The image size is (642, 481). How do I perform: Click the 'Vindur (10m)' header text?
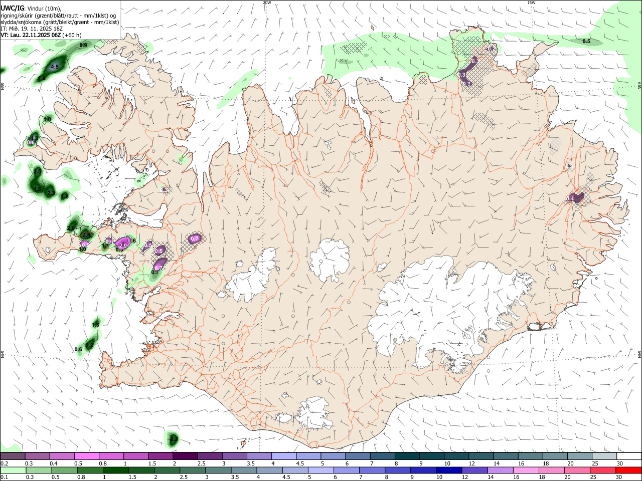click(44, 9)
